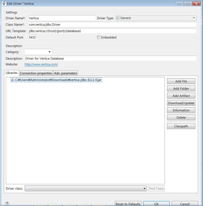Open the Category dropdown
The image size is (203, 206).
point(38,52)
